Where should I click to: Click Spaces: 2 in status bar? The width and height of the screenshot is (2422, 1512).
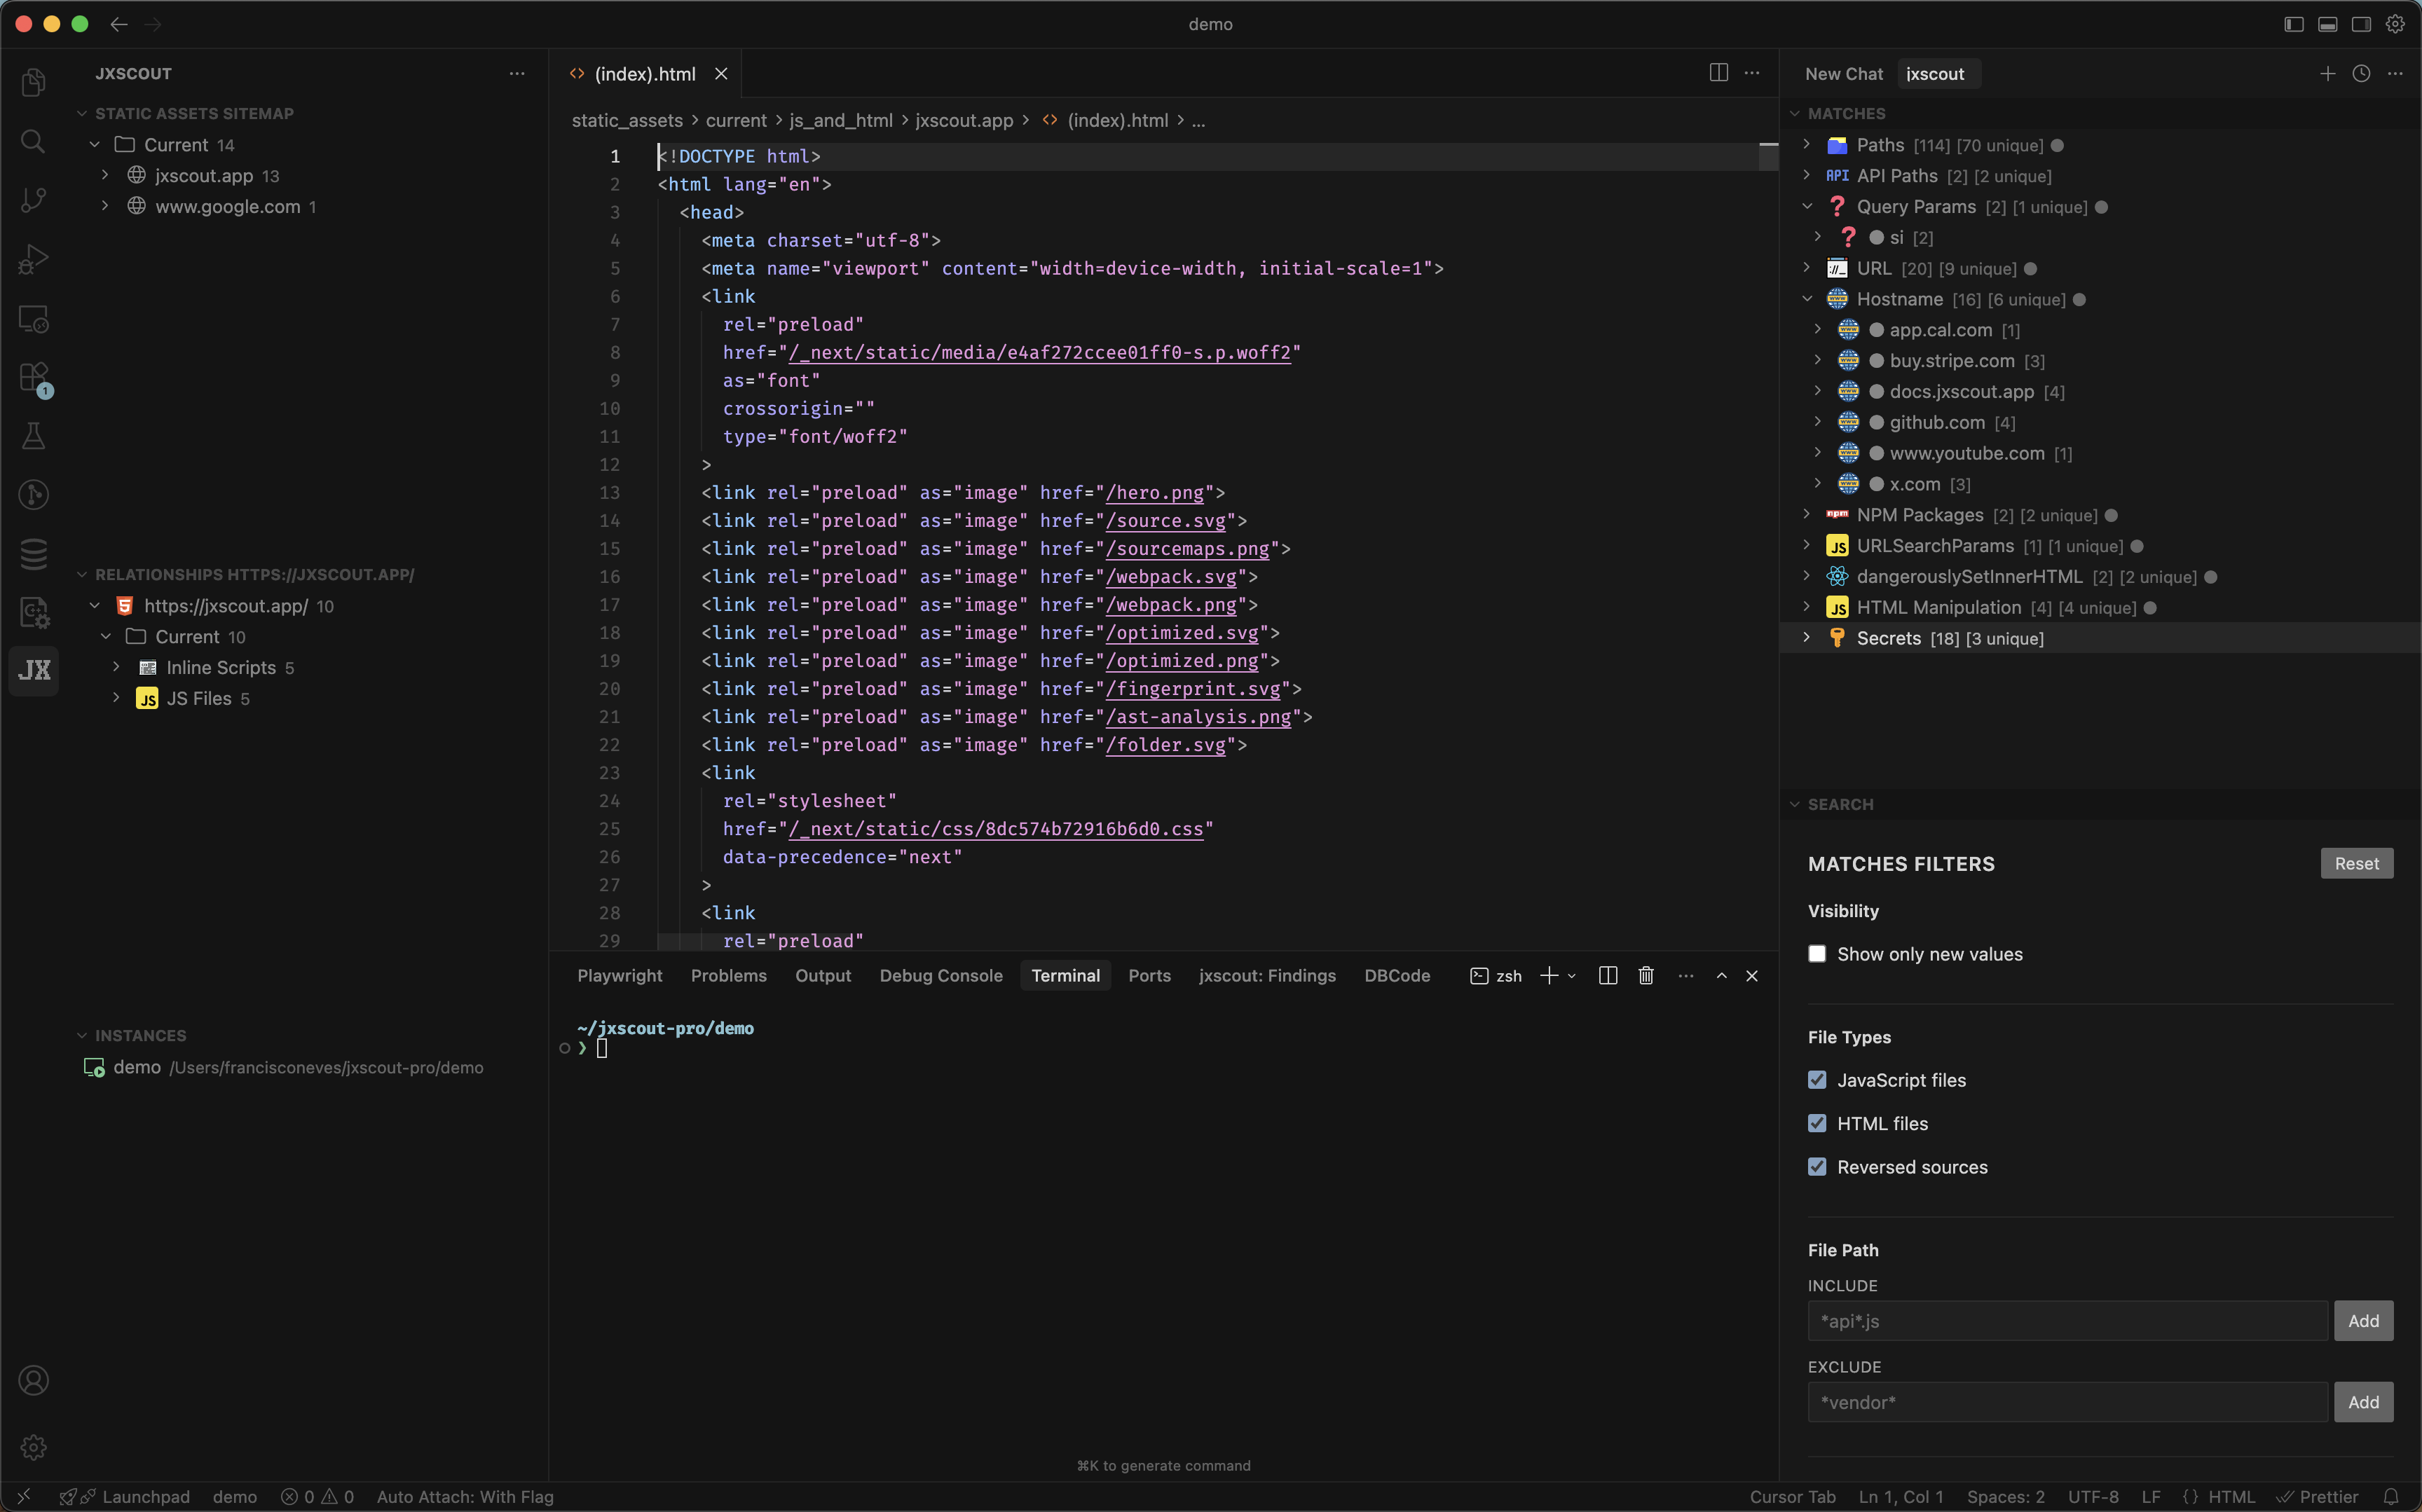[2006, 1497]
